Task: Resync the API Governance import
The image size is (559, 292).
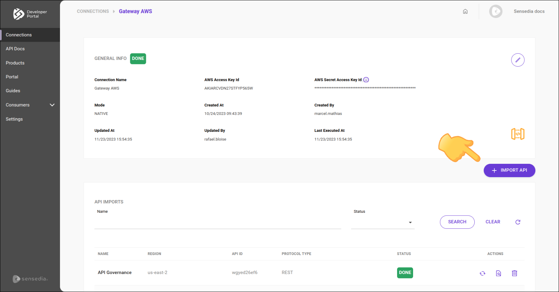Action: (482, 273)
